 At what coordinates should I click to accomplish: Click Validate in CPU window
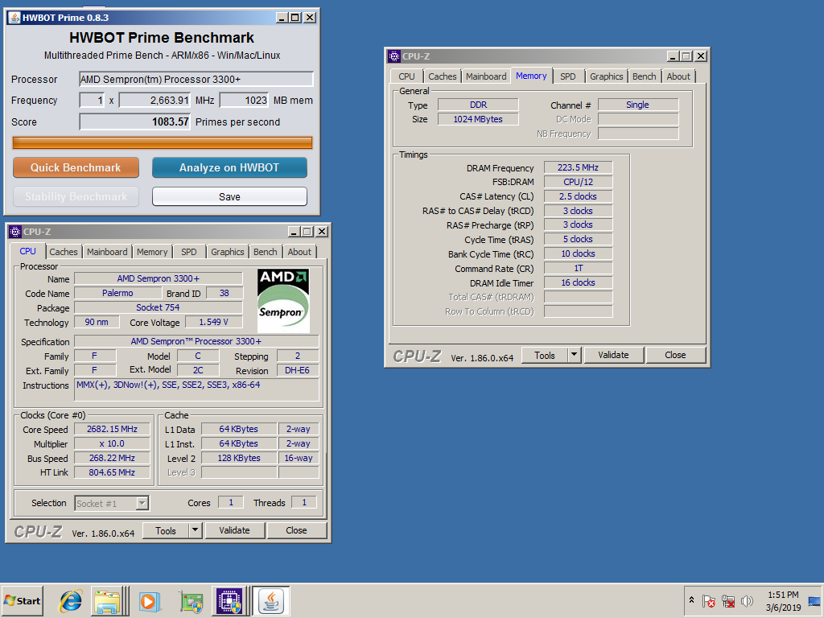(234, 531)
